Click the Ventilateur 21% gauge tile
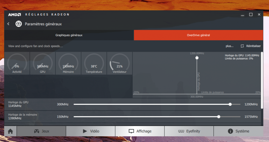The width and height of the screenshot is (269, 142). pos(120,63)
